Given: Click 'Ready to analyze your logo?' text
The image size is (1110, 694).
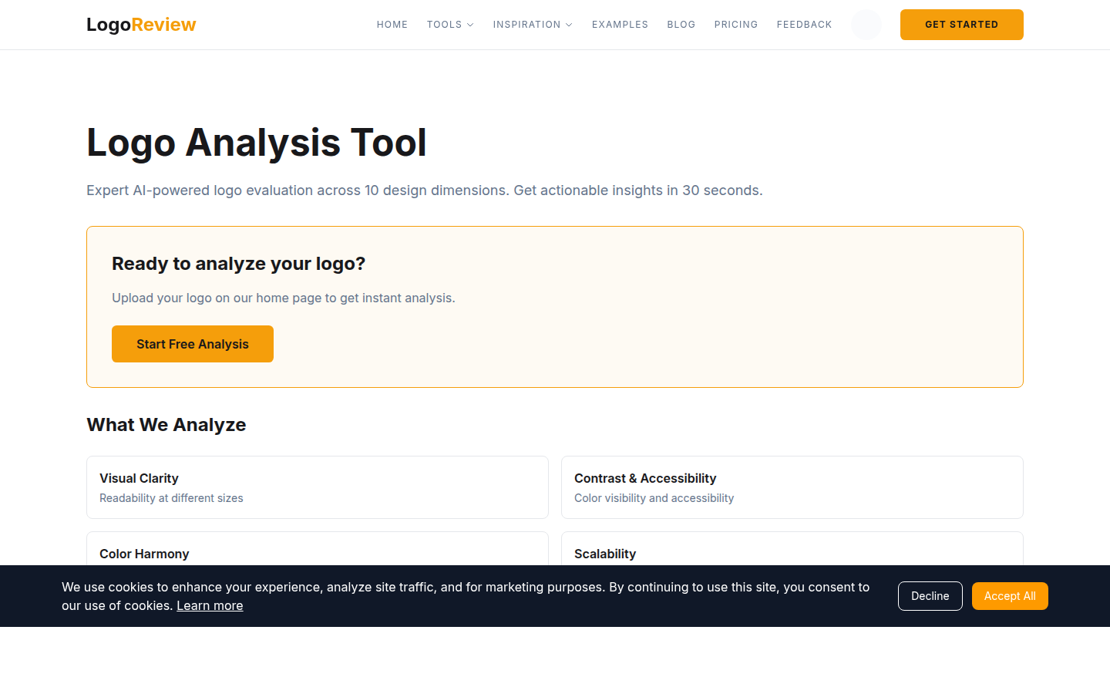Looking at the screenshot, I should tap(239, 264).
